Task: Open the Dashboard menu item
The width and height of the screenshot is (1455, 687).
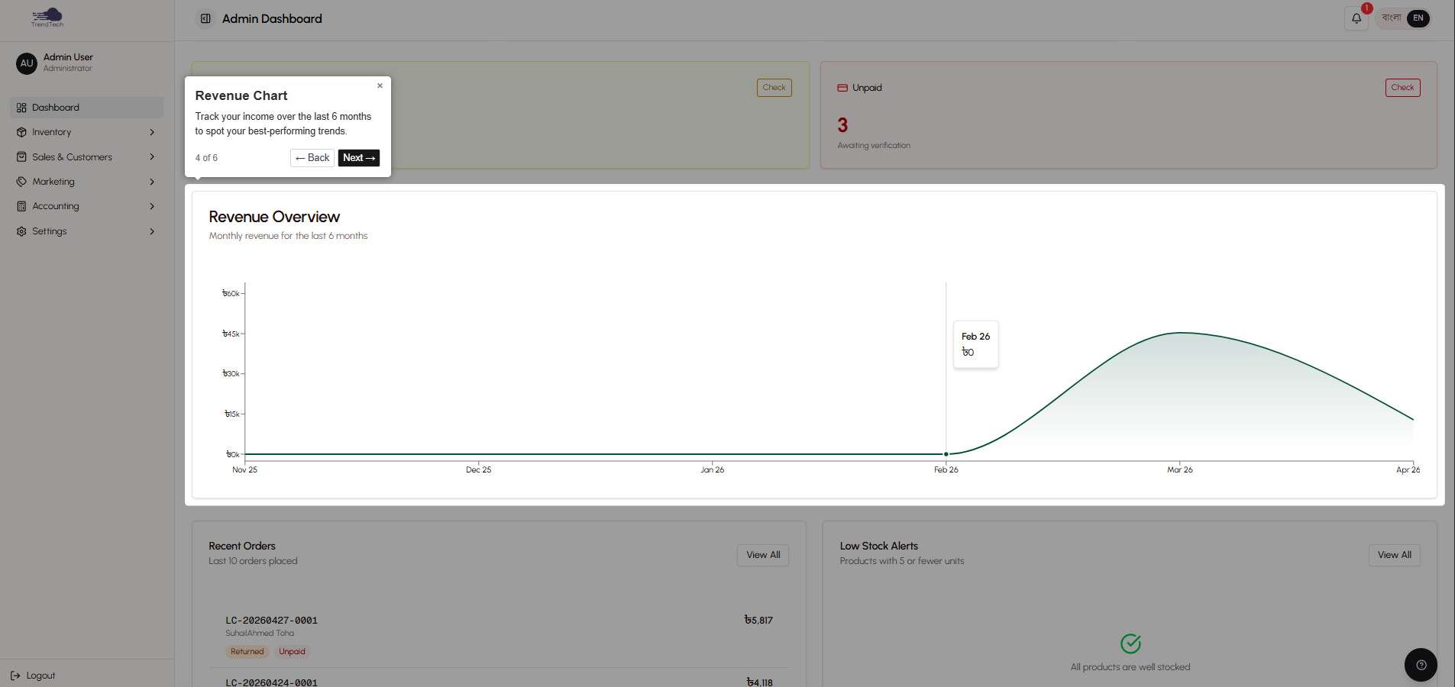Action: click(56, 108)
